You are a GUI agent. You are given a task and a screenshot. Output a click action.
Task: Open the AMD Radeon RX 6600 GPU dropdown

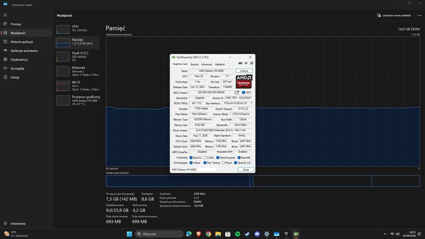tap(195, 170)
